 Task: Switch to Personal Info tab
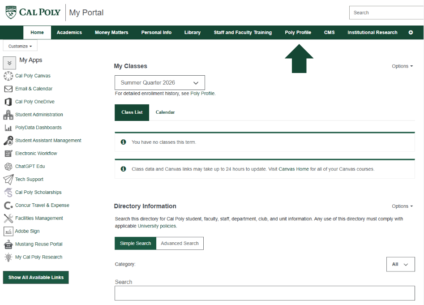(x=156, y=32)
